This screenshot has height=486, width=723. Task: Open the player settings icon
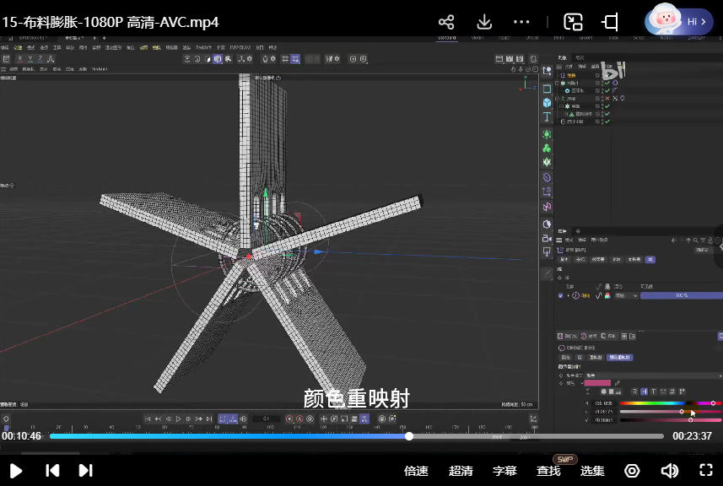(x=632, y=471)
